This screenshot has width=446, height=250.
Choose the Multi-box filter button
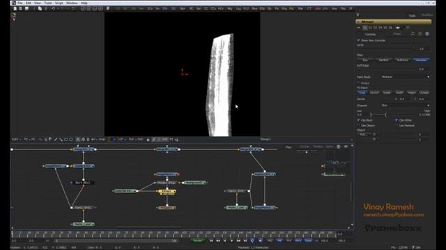coord(402,60)
